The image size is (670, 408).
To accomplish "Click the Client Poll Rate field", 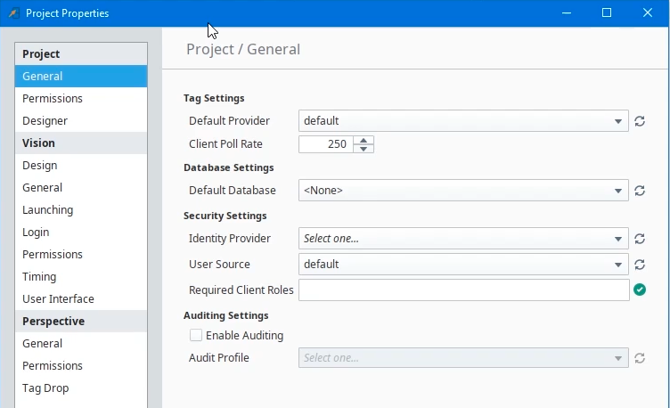I will (x=326, y=144).
